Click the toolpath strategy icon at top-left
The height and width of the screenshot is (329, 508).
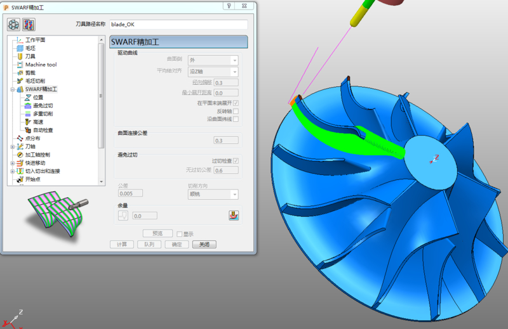tap(13, 25)
